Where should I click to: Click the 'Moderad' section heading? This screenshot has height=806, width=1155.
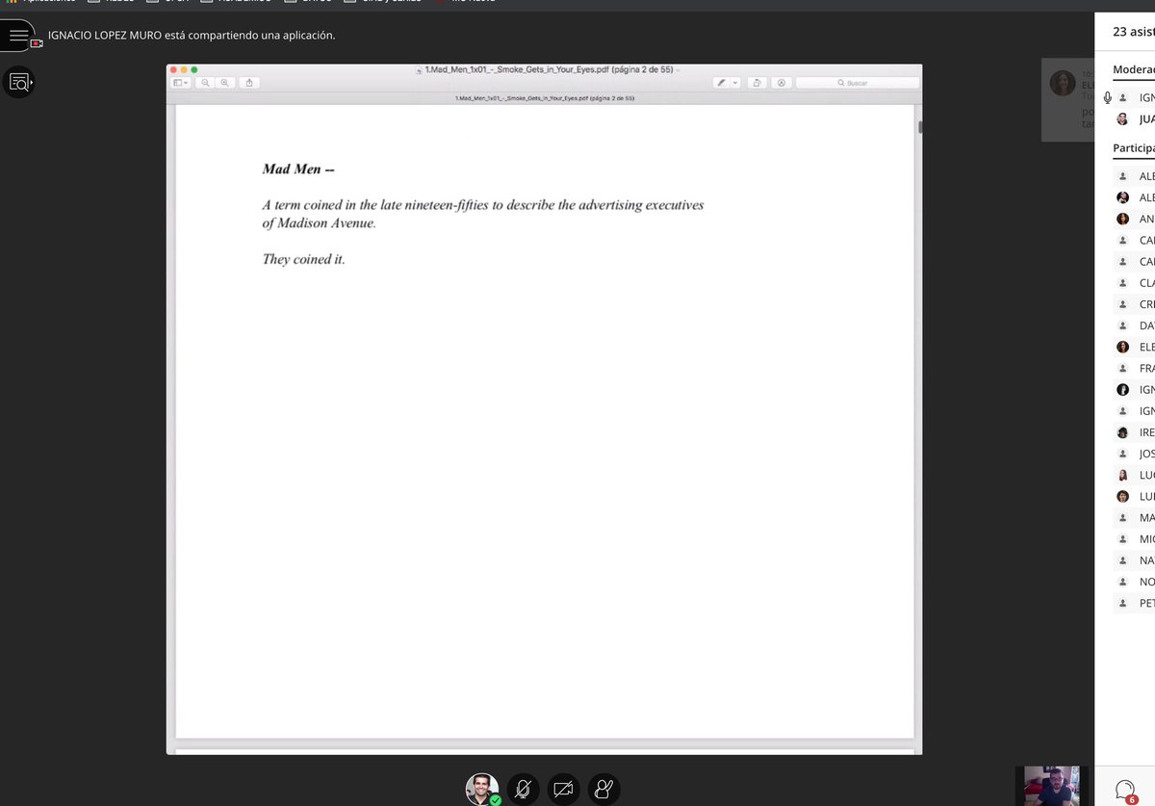point(1134,69)
